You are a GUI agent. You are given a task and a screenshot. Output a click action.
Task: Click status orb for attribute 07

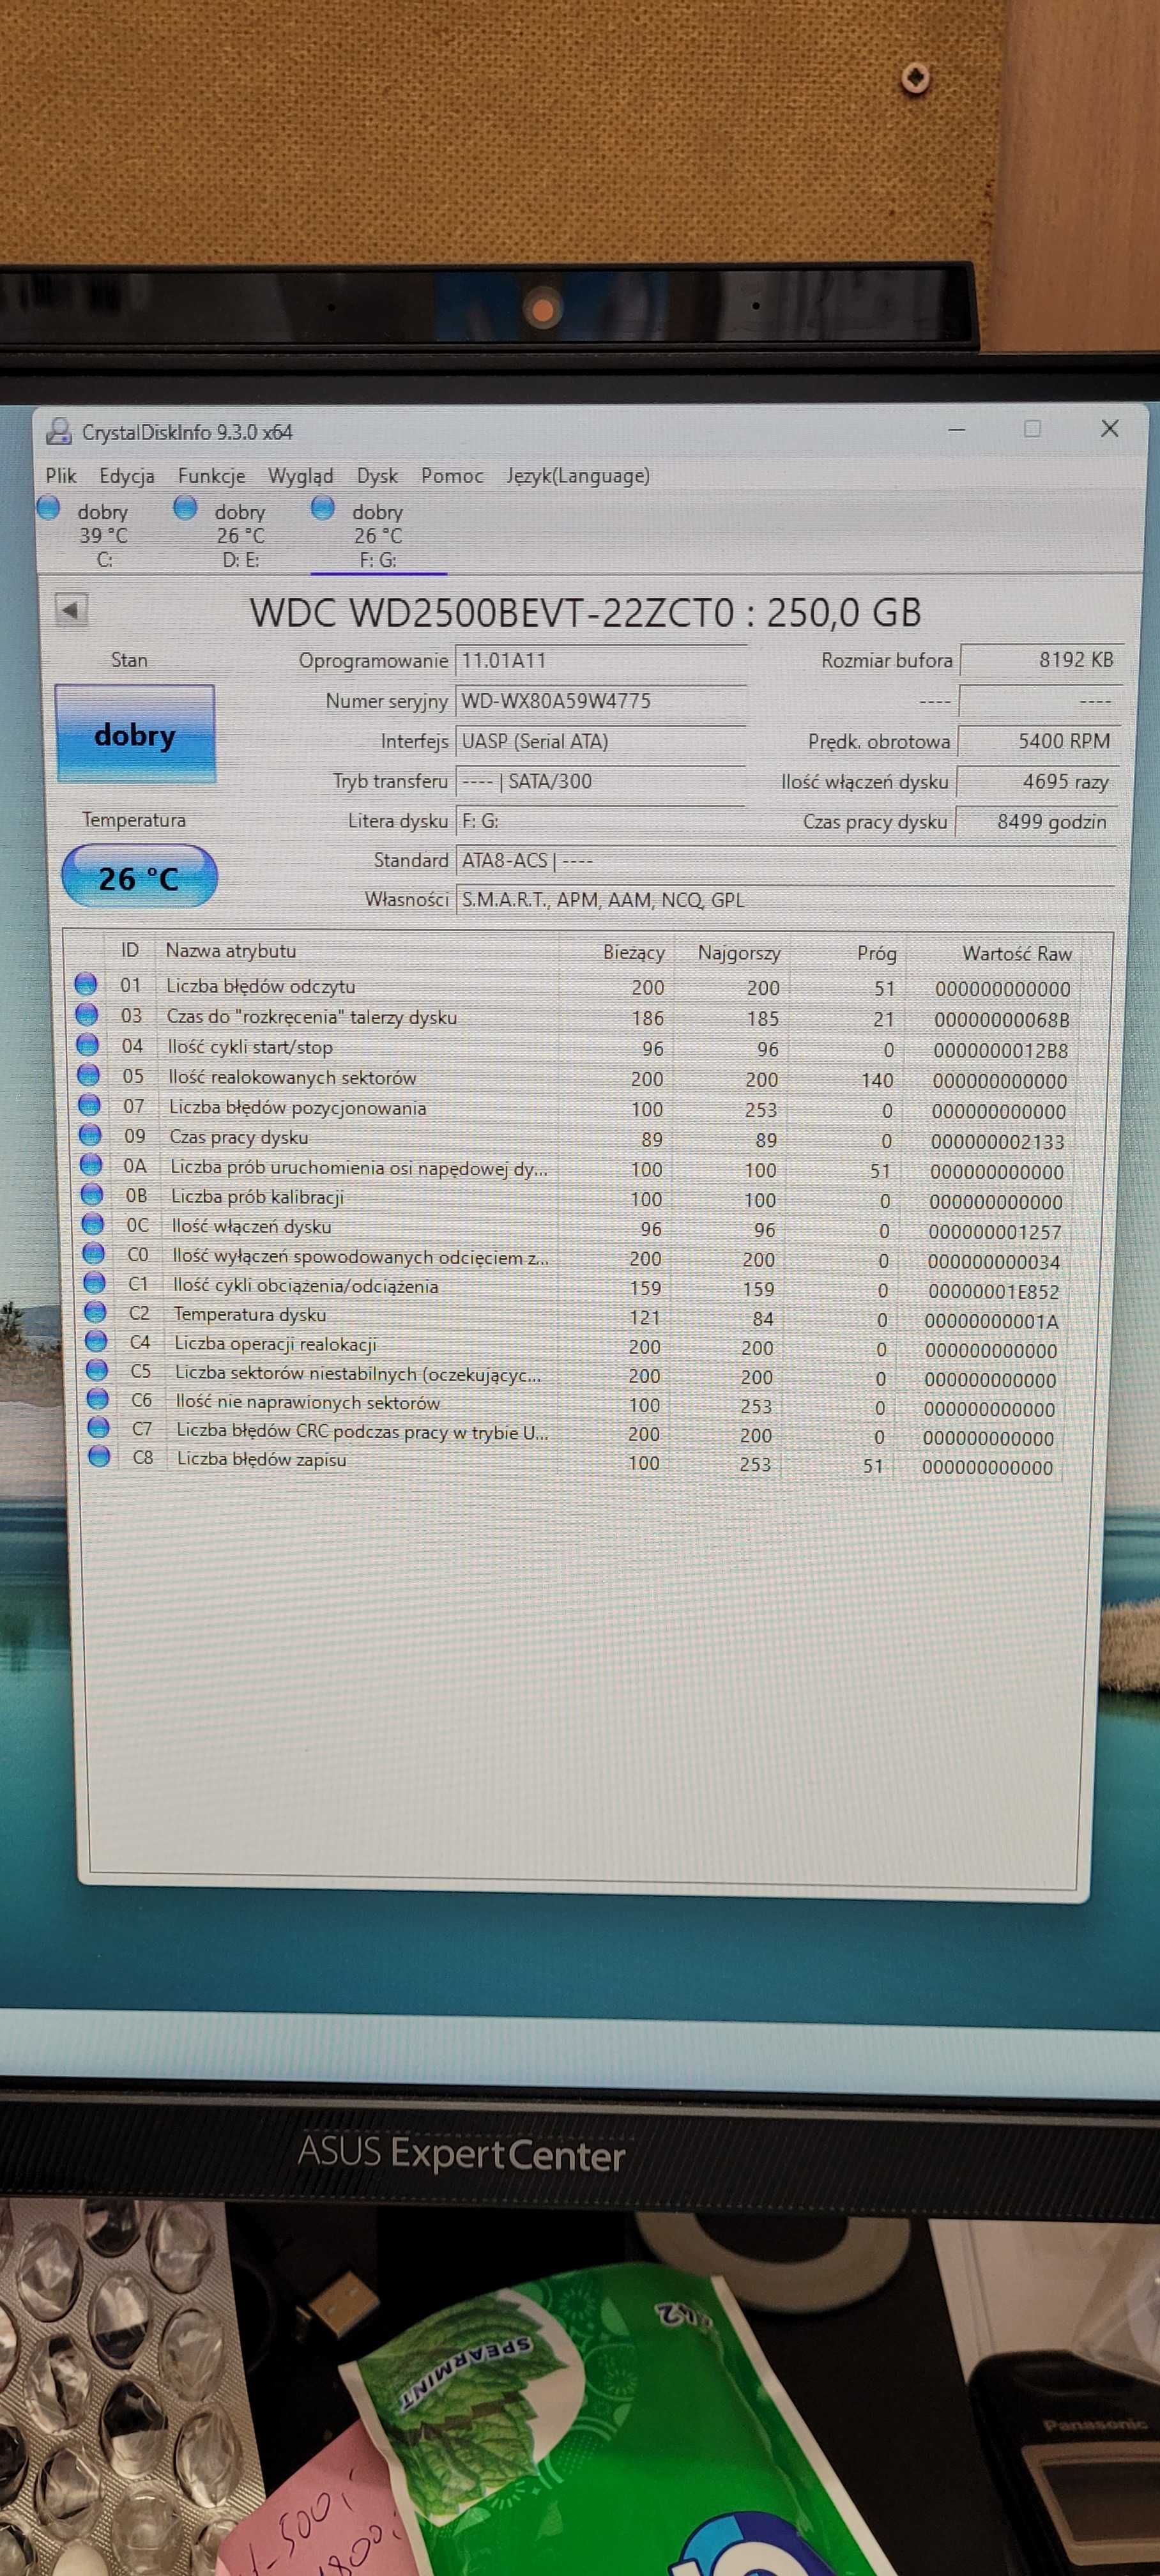click(90, 1105)
